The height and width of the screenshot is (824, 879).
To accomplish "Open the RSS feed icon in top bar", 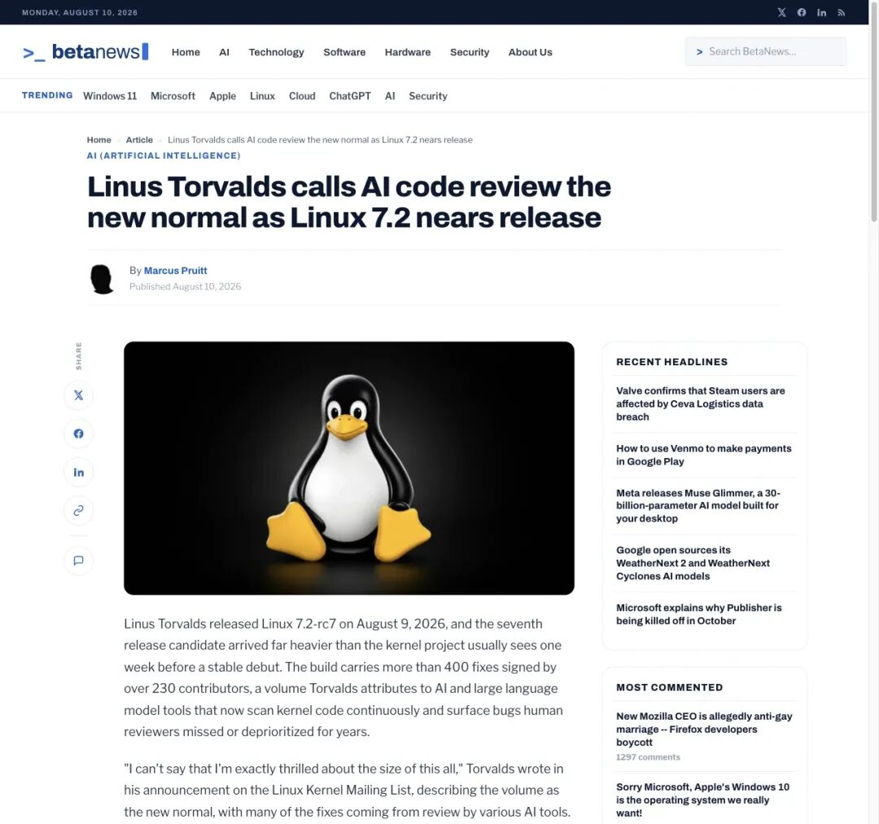I will click(841, 12).
